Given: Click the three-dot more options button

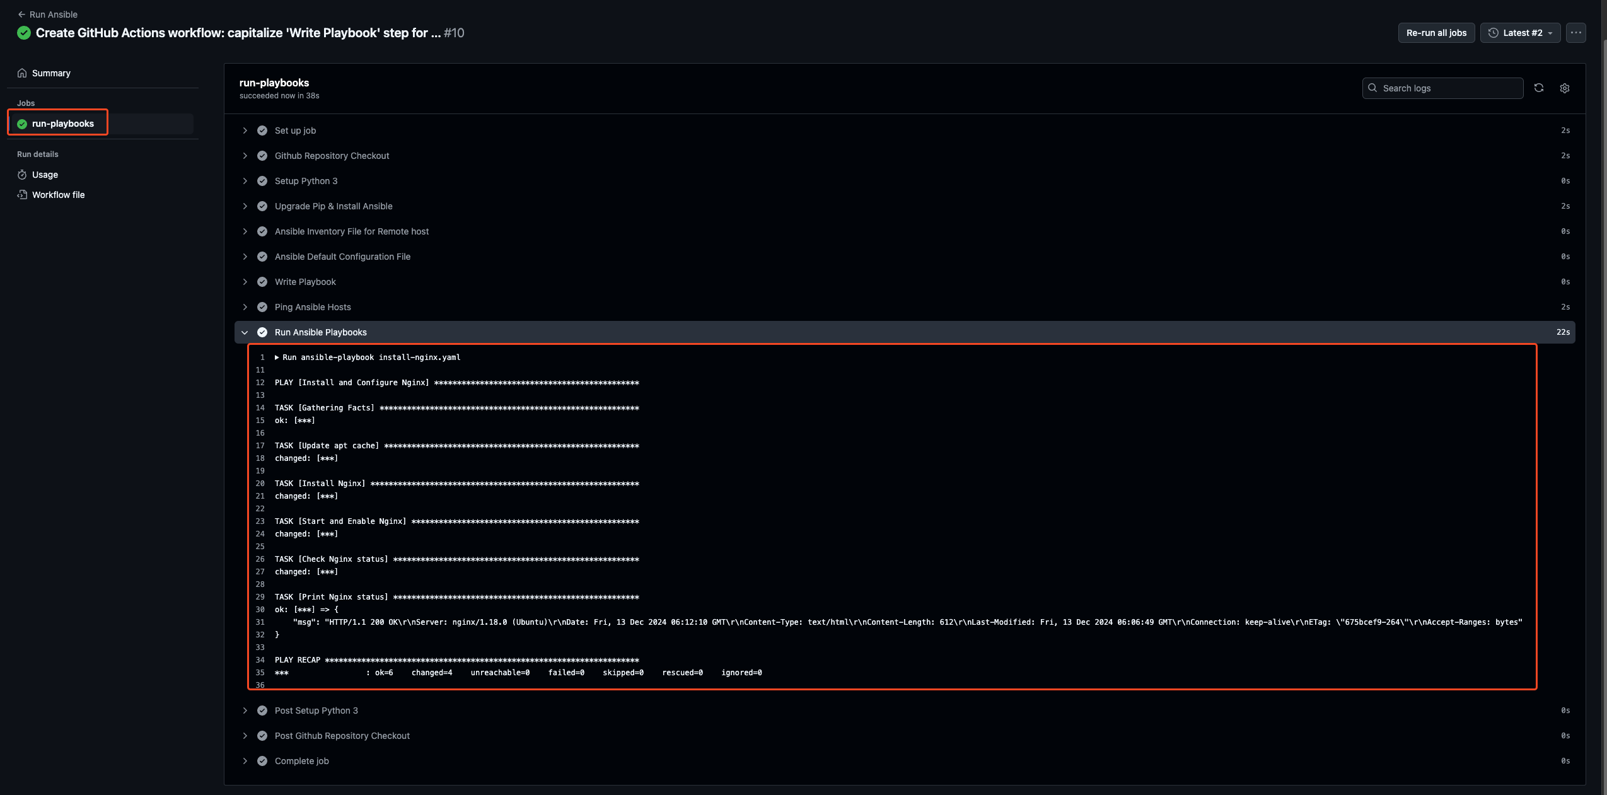Looking at the screenshot, I should tap(1576, 33).
